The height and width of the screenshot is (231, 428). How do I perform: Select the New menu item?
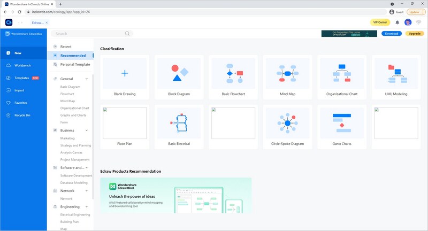[x=24, y=53]
